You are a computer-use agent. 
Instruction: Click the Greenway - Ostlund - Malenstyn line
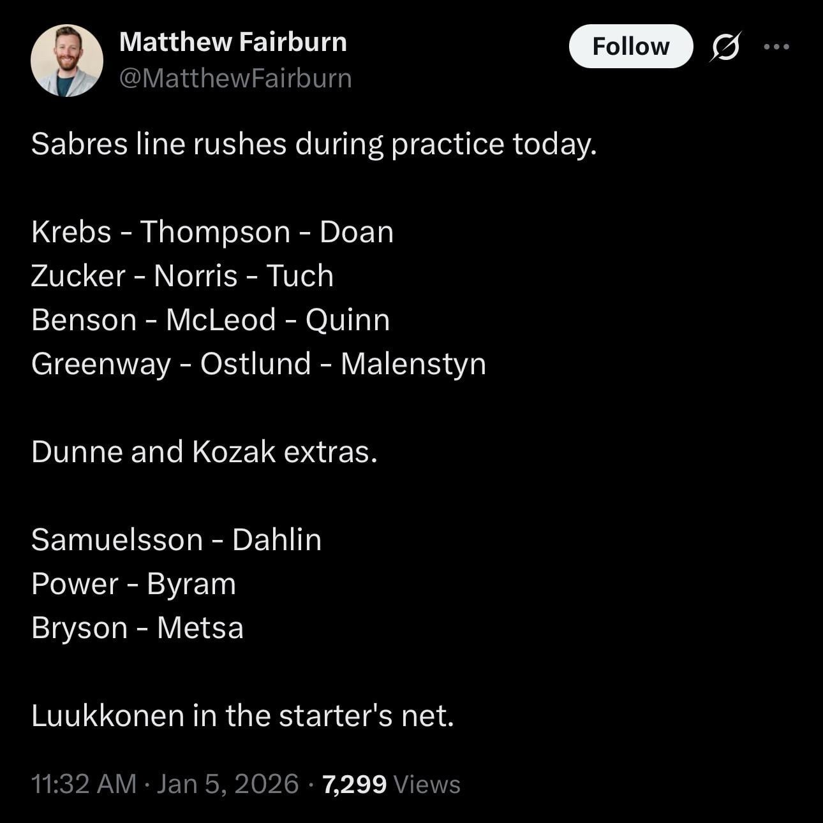click(258, 364)
